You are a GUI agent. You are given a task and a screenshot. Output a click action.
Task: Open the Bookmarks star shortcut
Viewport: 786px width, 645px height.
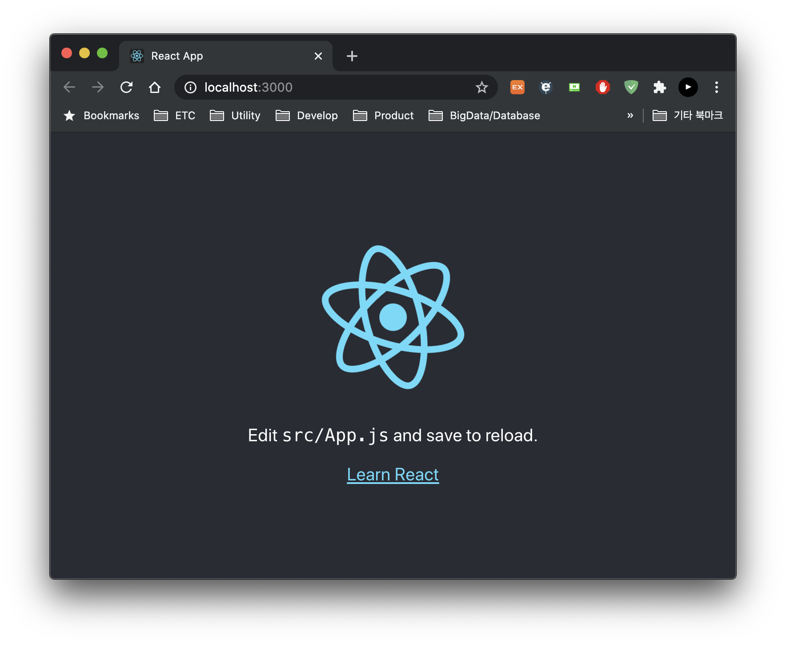coord(101,116)
